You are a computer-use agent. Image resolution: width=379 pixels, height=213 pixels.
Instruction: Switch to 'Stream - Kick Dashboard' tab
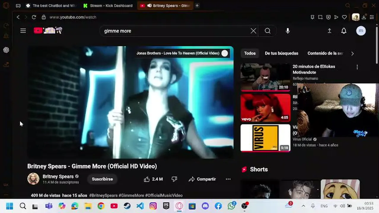(108, 6)
